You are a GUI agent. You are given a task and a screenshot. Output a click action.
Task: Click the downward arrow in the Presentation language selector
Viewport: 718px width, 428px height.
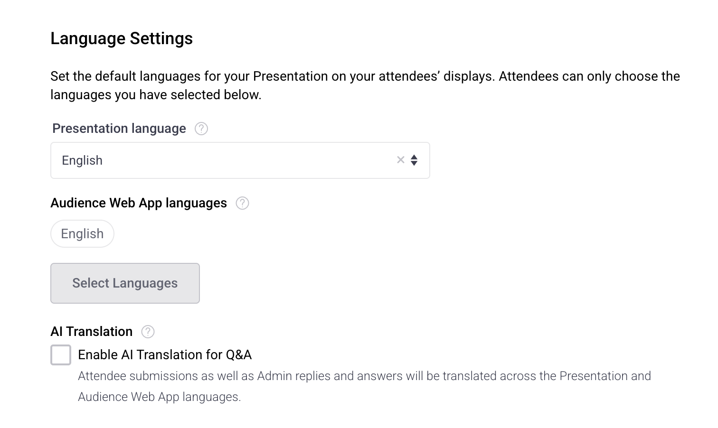tap(414, 164)
